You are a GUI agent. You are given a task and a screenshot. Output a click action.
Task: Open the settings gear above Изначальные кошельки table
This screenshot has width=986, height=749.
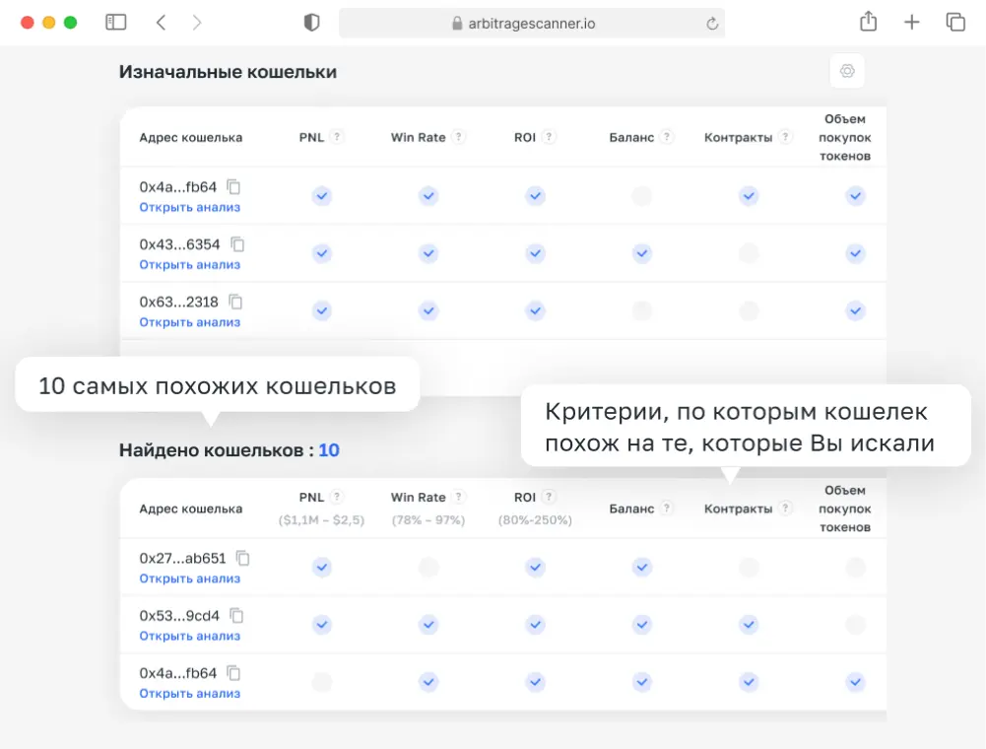[846, 70]
